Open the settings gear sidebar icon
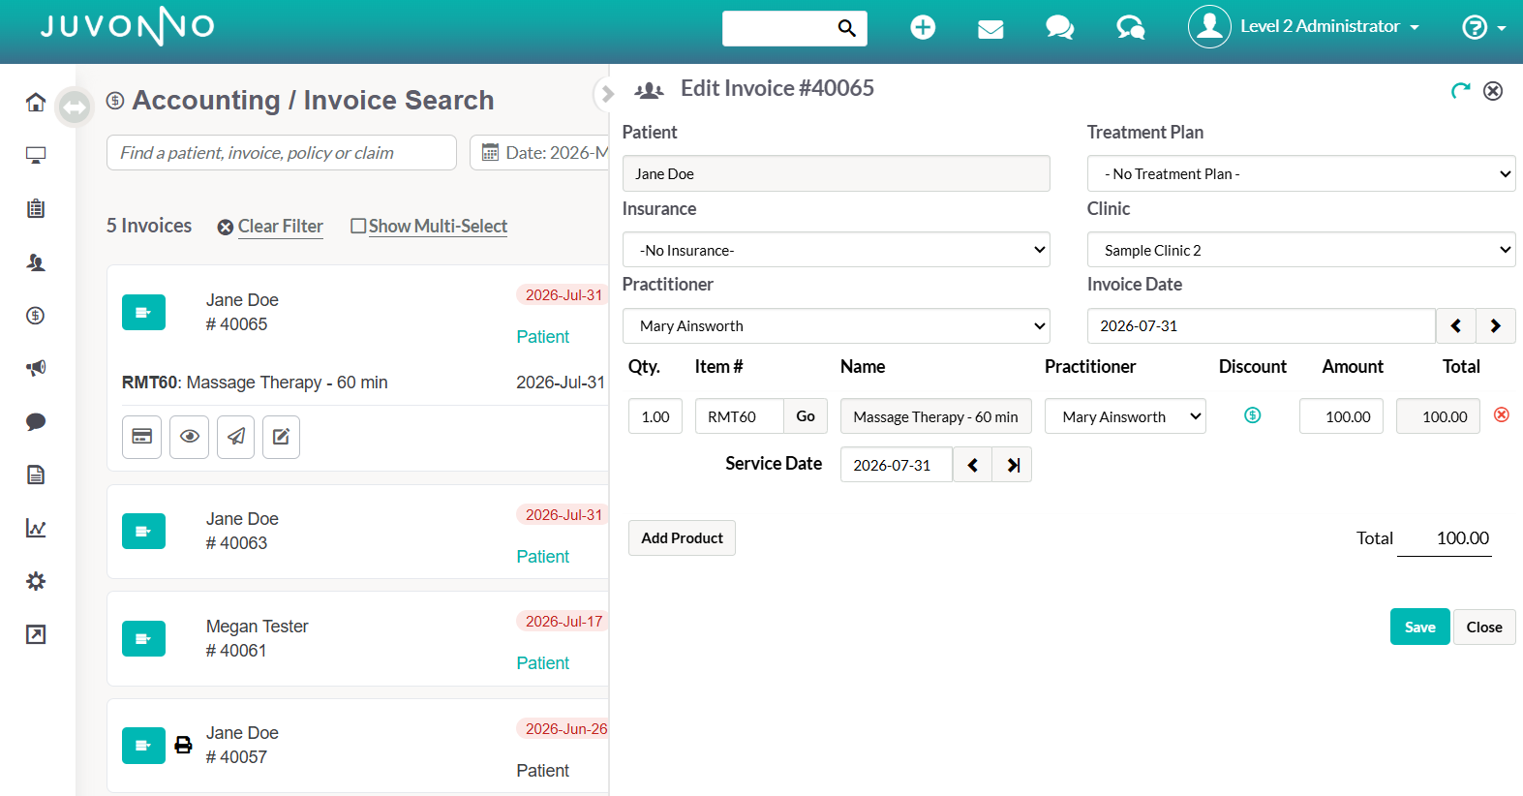Screen dimensions: 1523x796 pos(36,581)
